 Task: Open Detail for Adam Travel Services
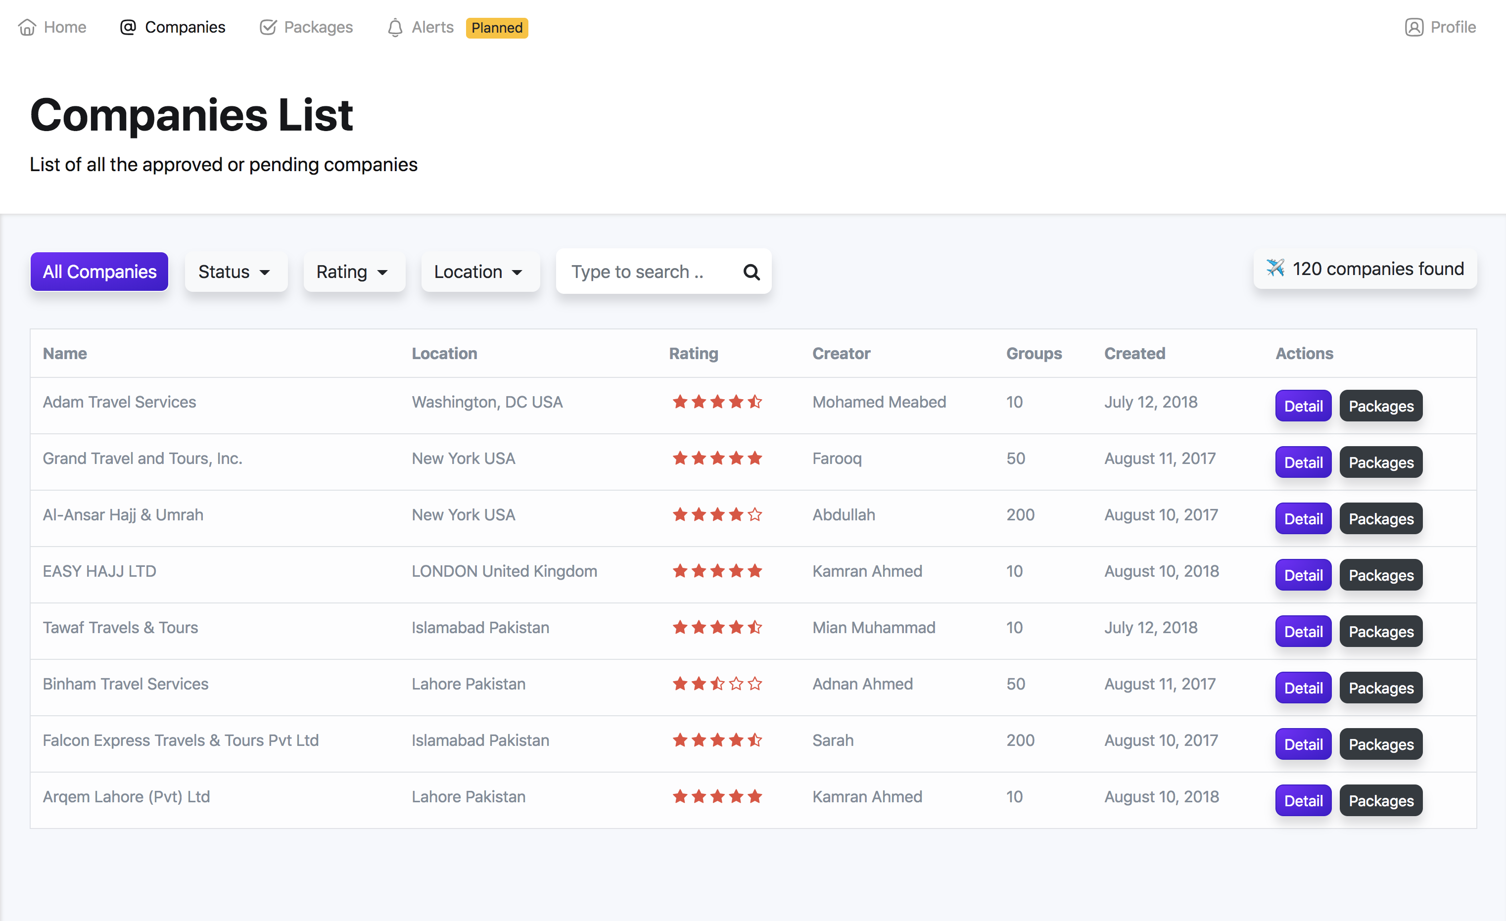[x=1303, y=407]
